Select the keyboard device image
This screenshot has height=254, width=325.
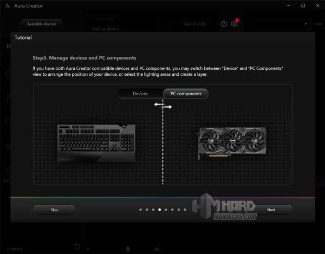96,143
